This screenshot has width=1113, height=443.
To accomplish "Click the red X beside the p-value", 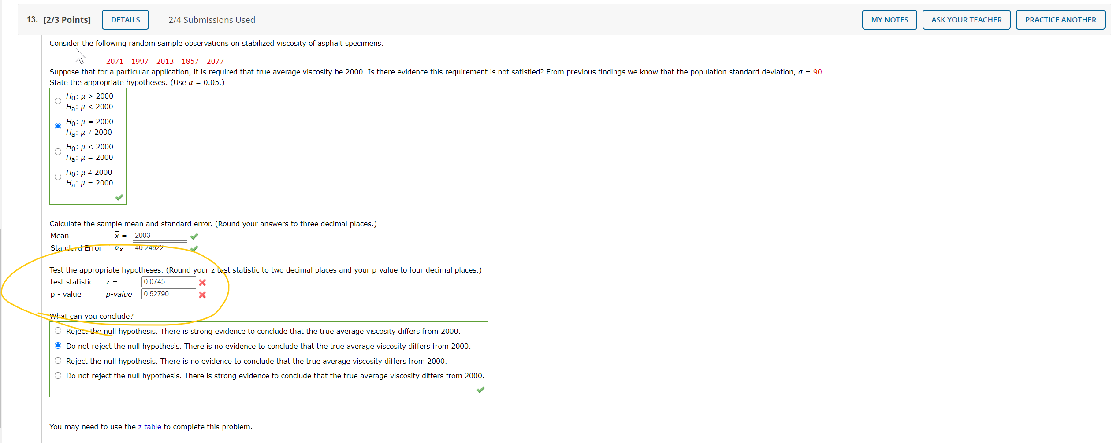I will tap(202, 295).
